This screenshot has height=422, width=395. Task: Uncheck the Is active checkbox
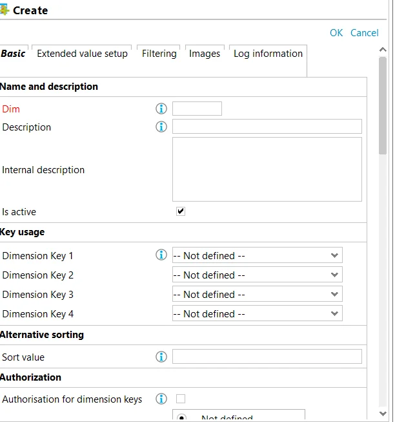coord(181,211)
